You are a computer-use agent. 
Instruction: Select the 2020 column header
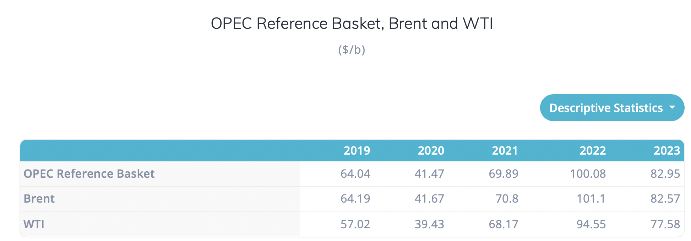(x=431, y=151)
